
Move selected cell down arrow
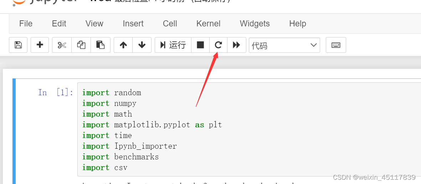pos(142,45)
